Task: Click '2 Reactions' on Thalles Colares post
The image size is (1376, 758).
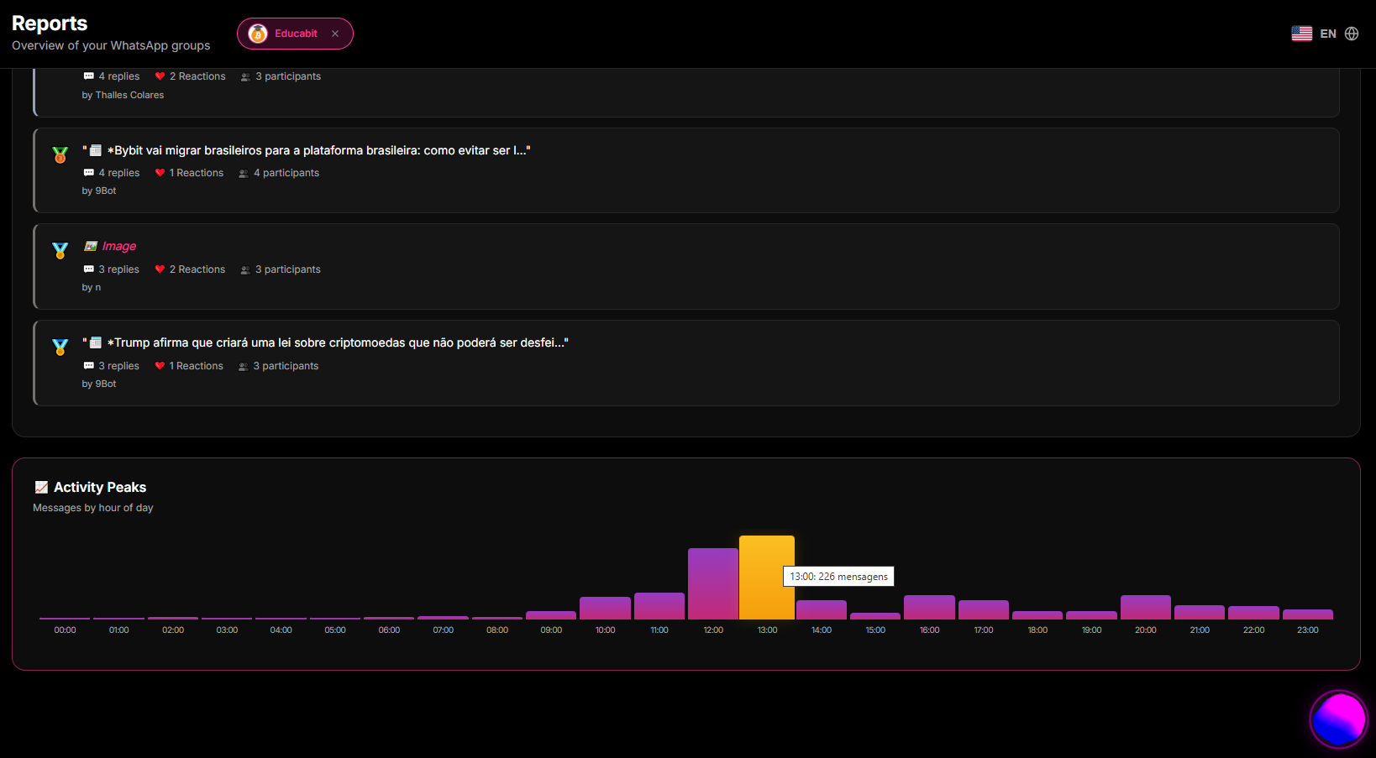Action: 197,76
